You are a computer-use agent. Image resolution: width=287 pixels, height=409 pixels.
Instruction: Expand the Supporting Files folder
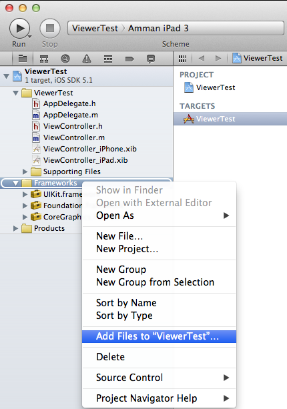[25, 171]
